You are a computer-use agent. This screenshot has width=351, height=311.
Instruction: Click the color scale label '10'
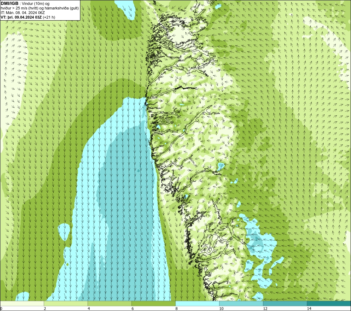click(x=221, y=309)
